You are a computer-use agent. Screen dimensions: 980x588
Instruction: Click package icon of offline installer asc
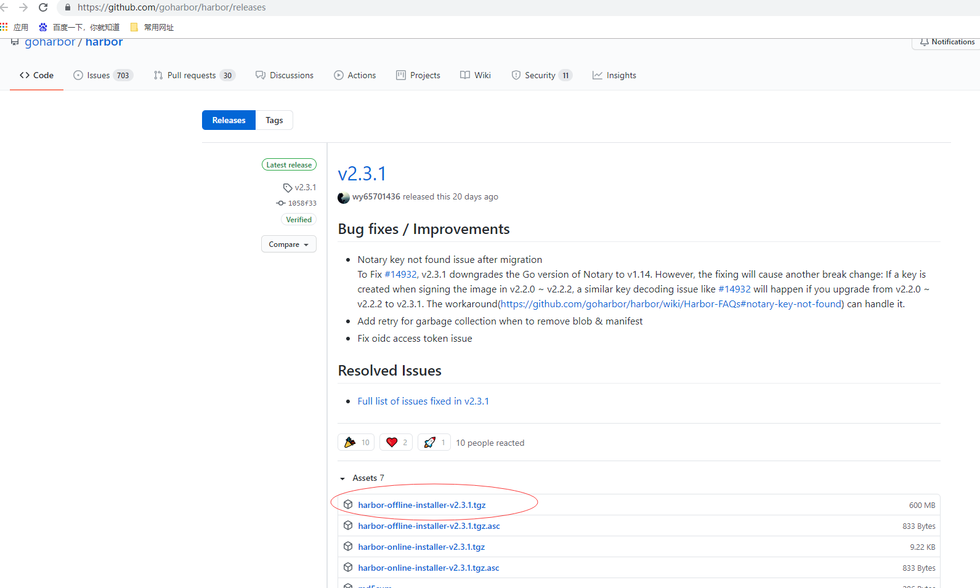tap(348, 525)
